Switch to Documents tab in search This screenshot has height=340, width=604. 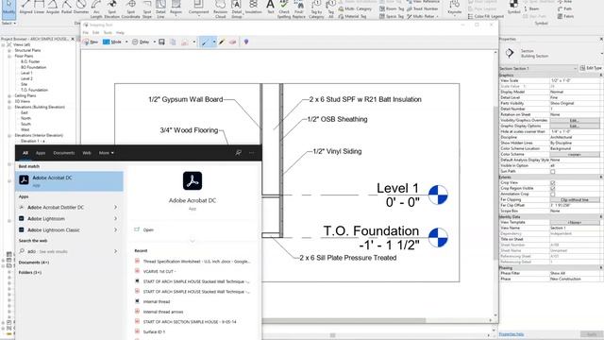(x=64, y=153)
